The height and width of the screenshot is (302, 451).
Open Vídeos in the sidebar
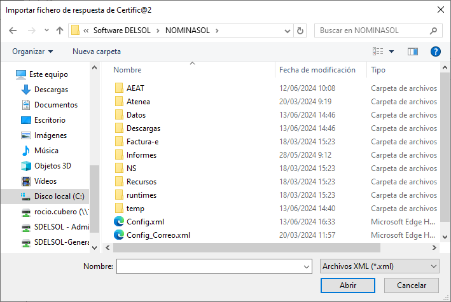click(45, 181)
